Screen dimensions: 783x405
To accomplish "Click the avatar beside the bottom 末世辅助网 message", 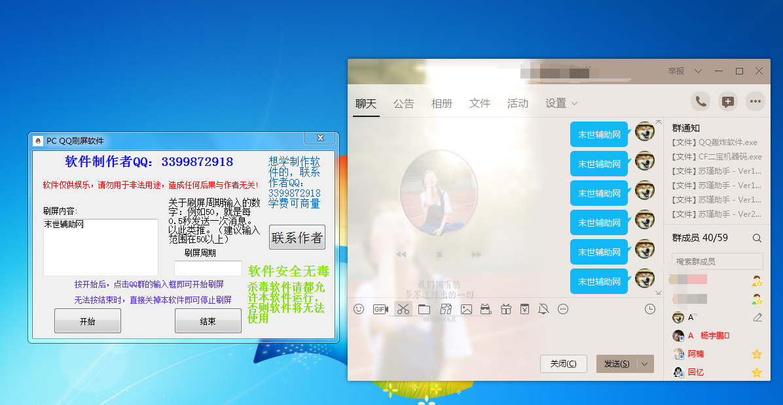I will 645,278.
